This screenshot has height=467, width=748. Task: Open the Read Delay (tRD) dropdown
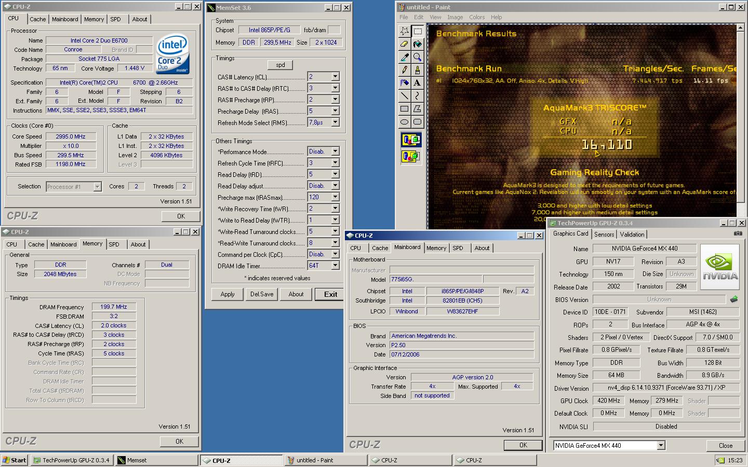pyautogui.click(x=335, y=174)
